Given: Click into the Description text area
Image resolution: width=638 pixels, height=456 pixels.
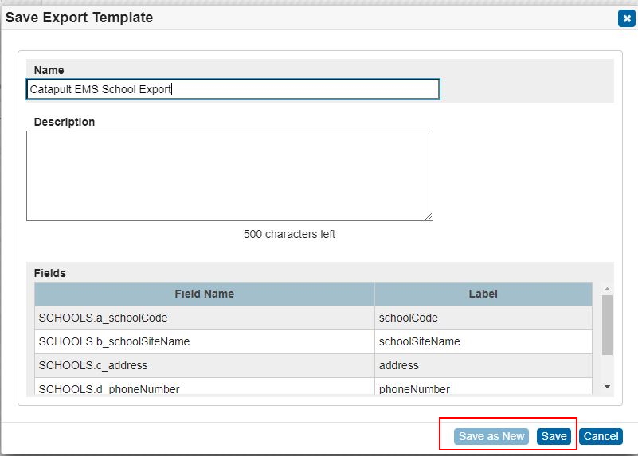Looking at the screenshot, I should [x=229, y=176].
